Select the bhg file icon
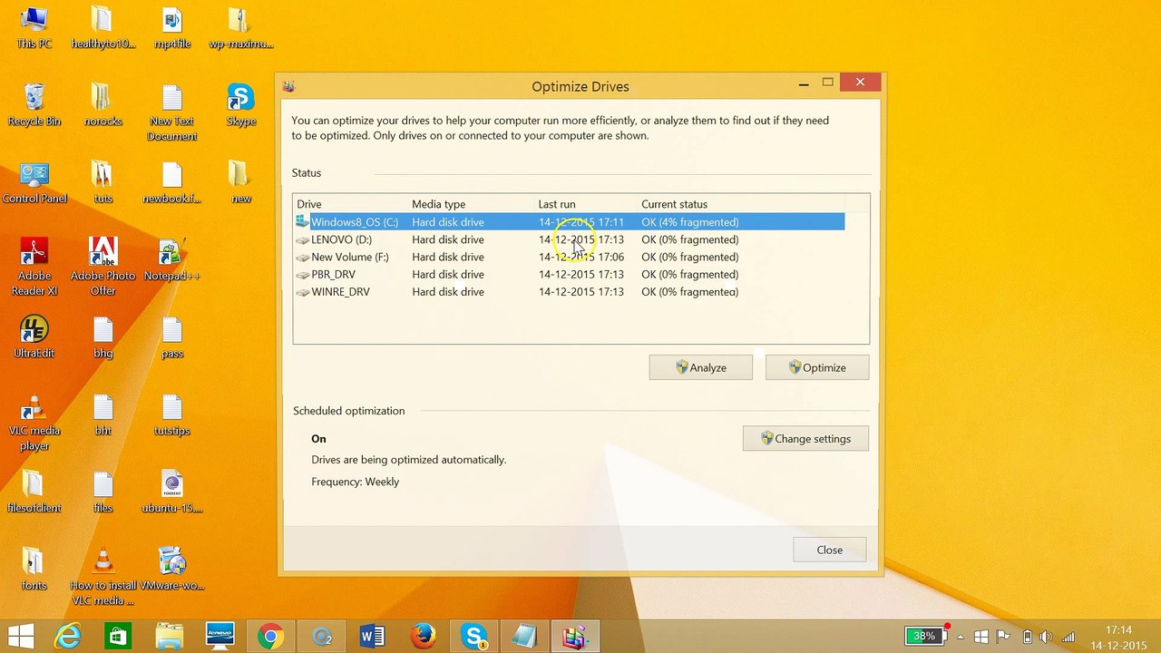 point(102,337)
